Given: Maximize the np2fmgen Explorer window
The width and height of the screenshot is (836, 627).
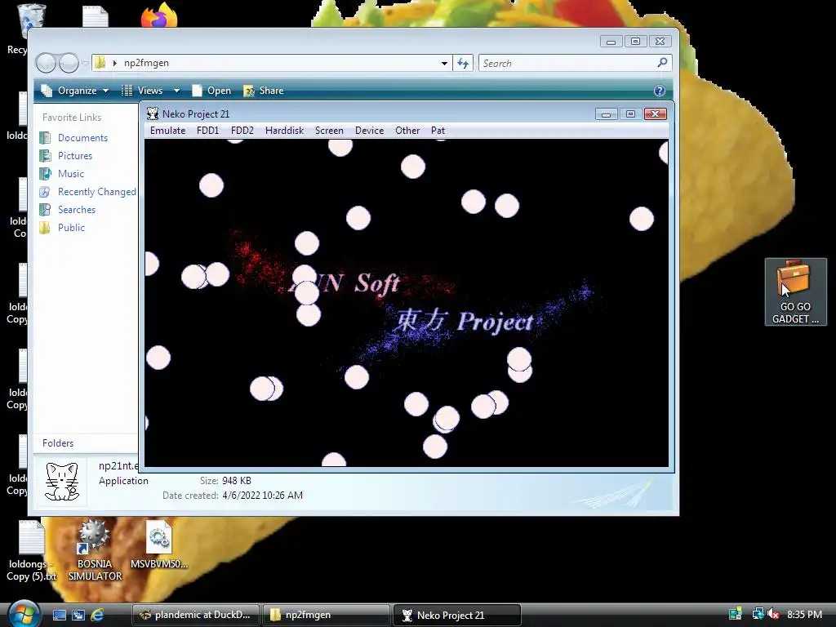Looking at the screenshot, I should coord(635,41).
